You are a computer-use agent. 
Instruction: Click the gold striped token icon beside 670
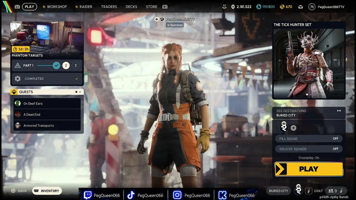pos(281,7)
